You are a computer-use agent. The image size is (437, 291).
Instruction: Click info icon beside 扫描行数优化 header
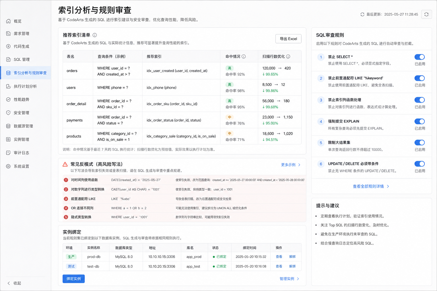pos(288,57)
